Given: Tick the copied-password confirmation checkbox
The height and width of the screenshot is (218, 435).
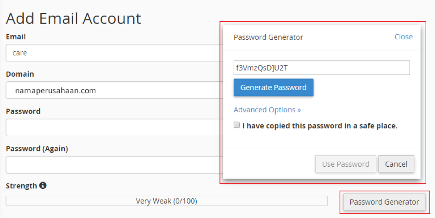Looking at the screenshot, I should coord(237,125).
